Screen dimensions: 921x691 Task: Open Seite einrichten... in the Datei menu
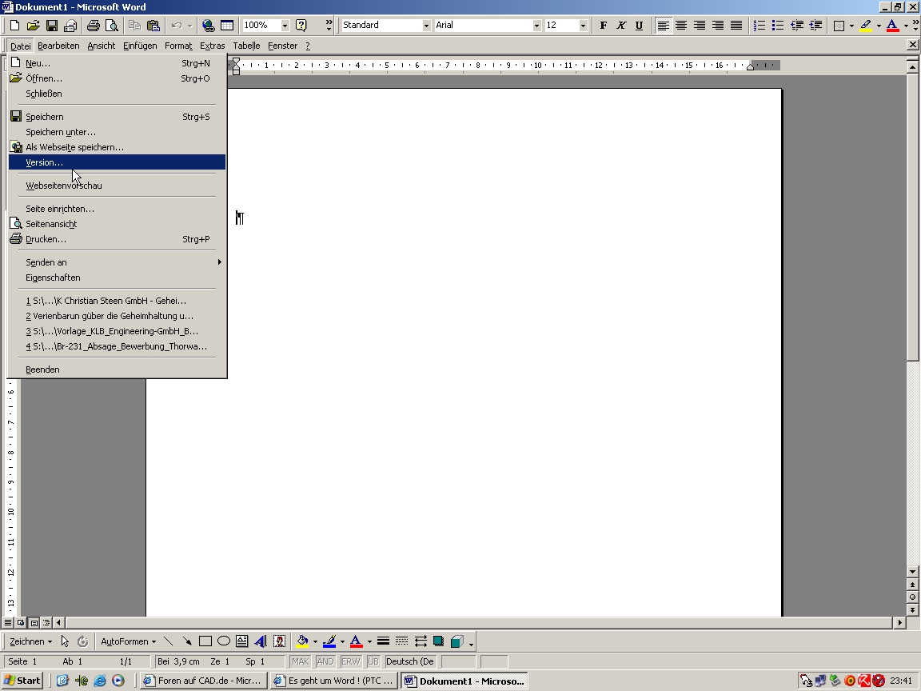pyautogui.click(x=117, y=209)
